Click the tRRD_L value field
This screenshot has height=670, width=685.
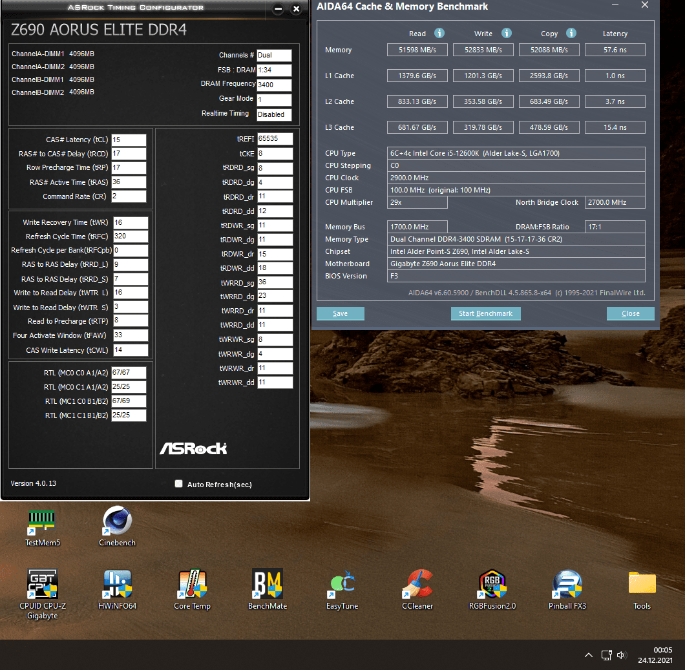coord(131,265)
